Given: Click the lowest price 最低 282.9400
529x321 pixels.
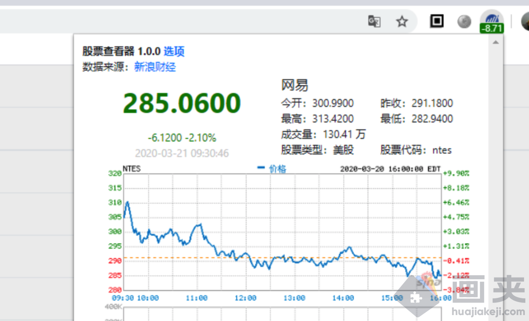Looking at the screenshot, I should [x=417, y=119].
